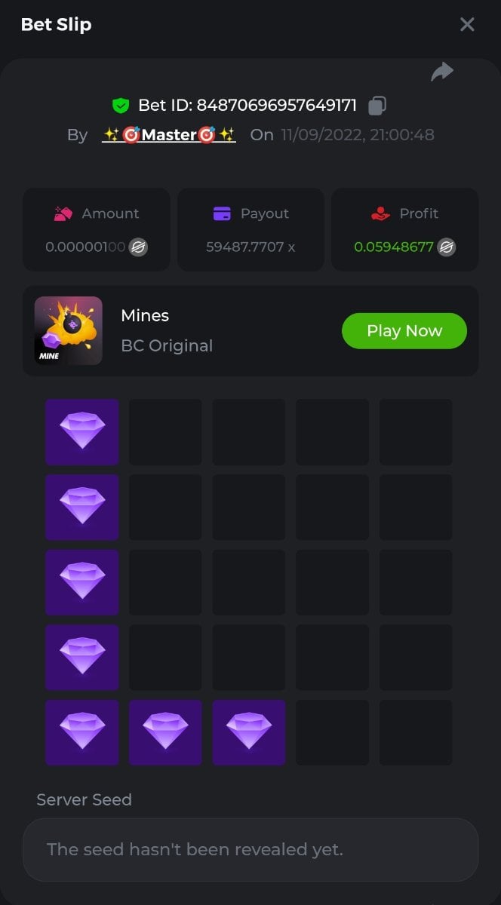Open the Master player profile link
This screenshot has width=501, height=905.
[169, 135]
